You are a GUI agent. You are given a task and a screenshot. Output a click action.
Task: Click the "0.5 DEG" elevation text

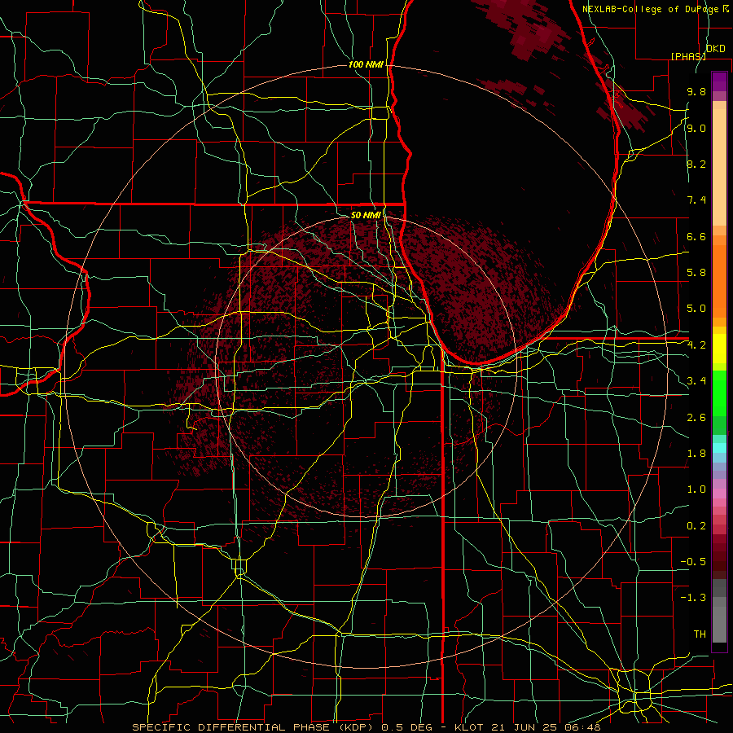coord(406,727)
